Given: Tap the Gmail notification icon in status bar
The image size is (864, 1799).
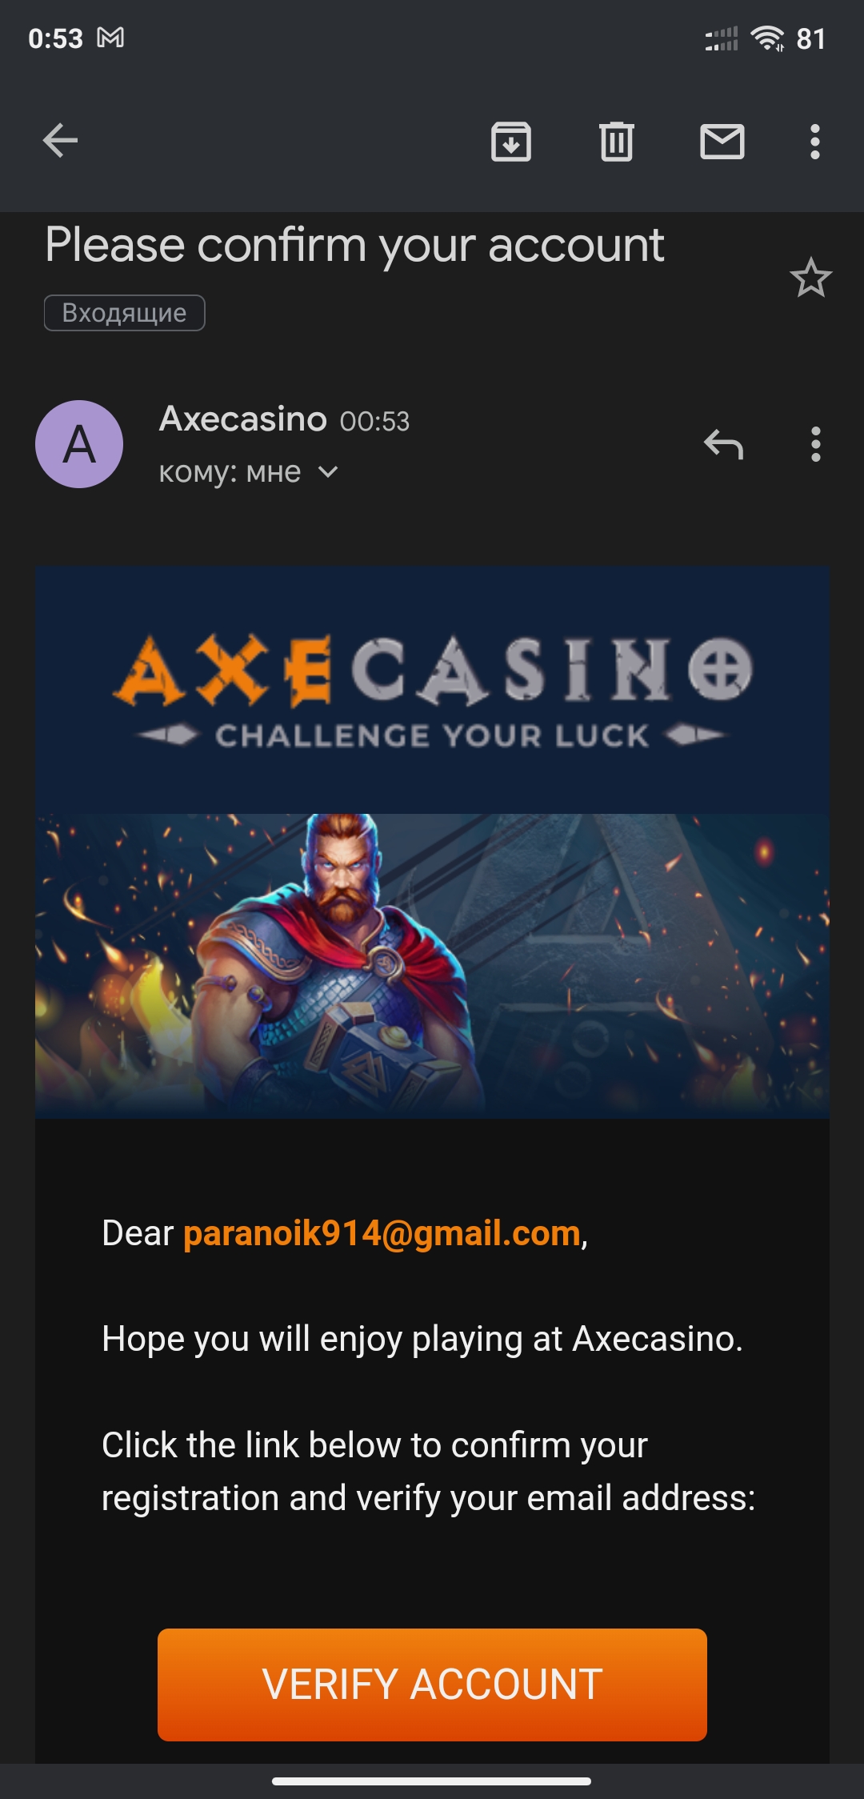Looking at the screenshot, I should click(x=110, y=38).
